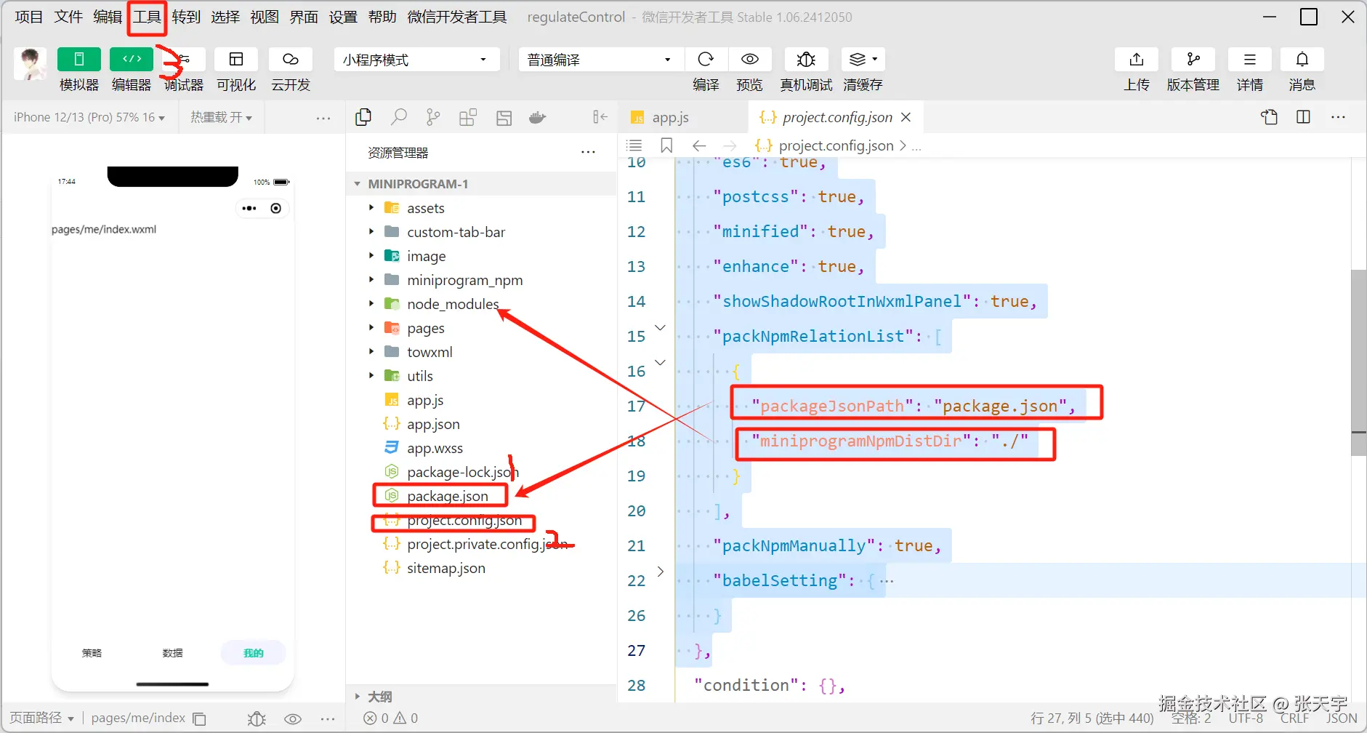Viewport: 1367px width, 733px height.
Task: Open the 设置 (Settings) menu
Action: coord(343,17)
